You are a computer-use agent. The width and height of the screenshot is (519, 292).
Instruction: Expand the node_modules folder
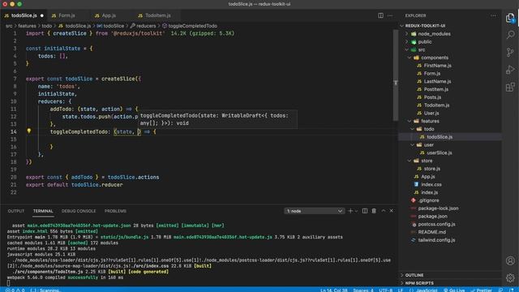coord(434,34)
